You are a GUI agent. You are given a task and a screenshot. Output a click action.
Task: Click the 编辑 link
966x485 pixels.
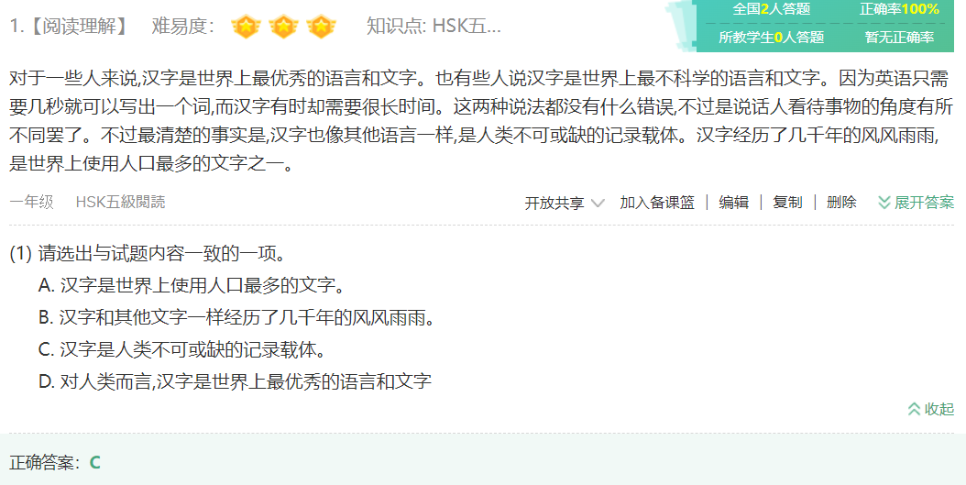[x=734, y=203]
